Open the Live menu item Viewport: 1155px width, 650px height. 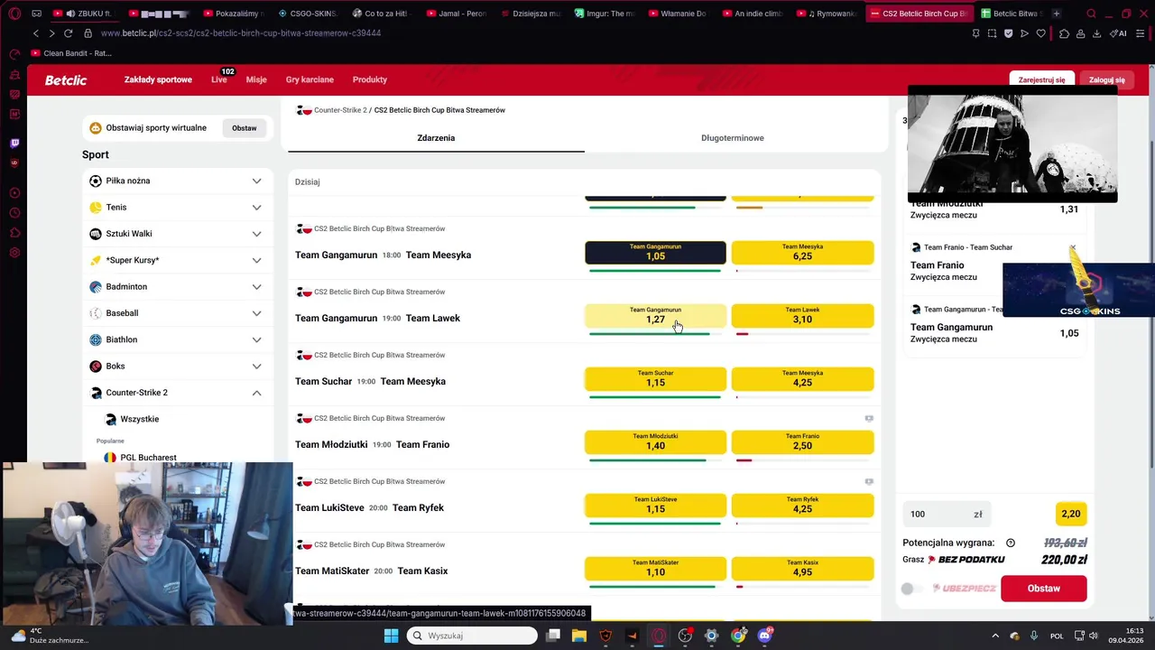point(219,79)
